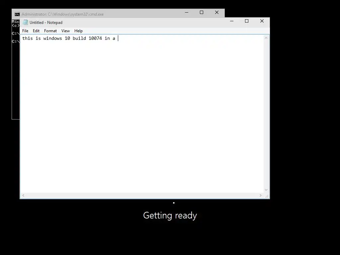
Task: Click the Notepad vertical scrollbar down arrow
Action: pyautogui.click(x=266, y=190)
